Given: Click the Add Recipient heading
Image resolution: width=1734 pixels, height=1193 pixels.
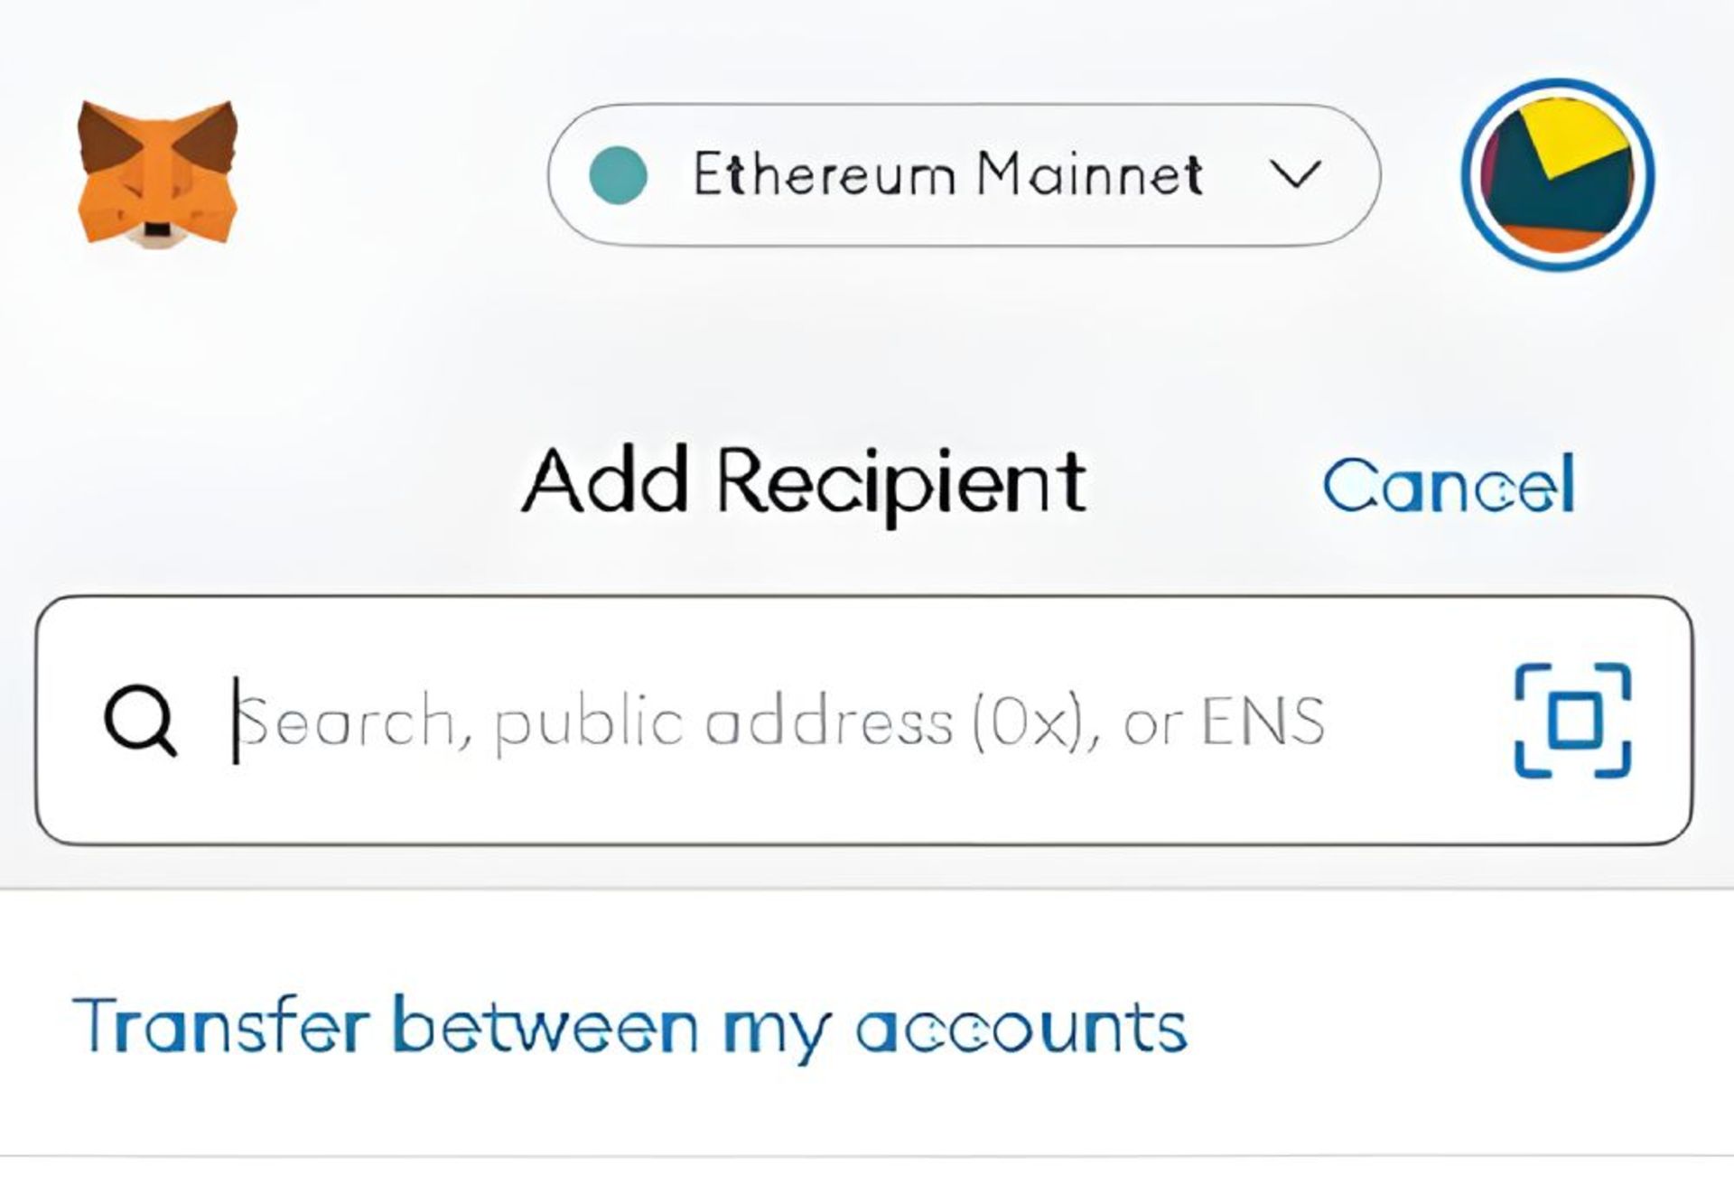Looking at the screenshot, I should point(804,482).
